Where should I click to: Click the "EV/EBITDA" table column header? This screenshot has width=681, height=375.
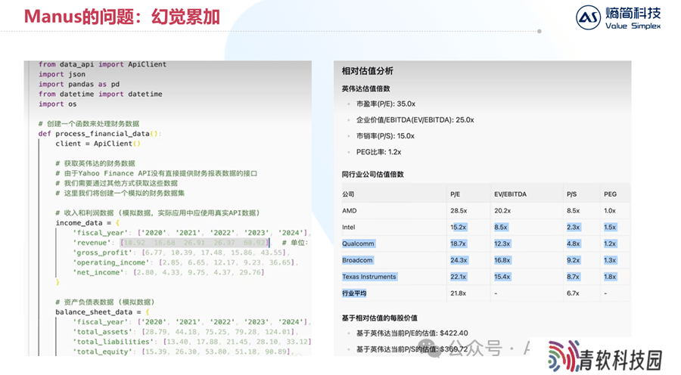tap(510, 194)
